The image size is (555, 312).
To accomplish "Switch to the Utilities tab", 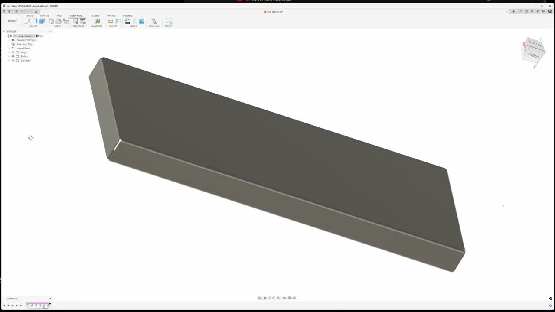I will point(127,16).
